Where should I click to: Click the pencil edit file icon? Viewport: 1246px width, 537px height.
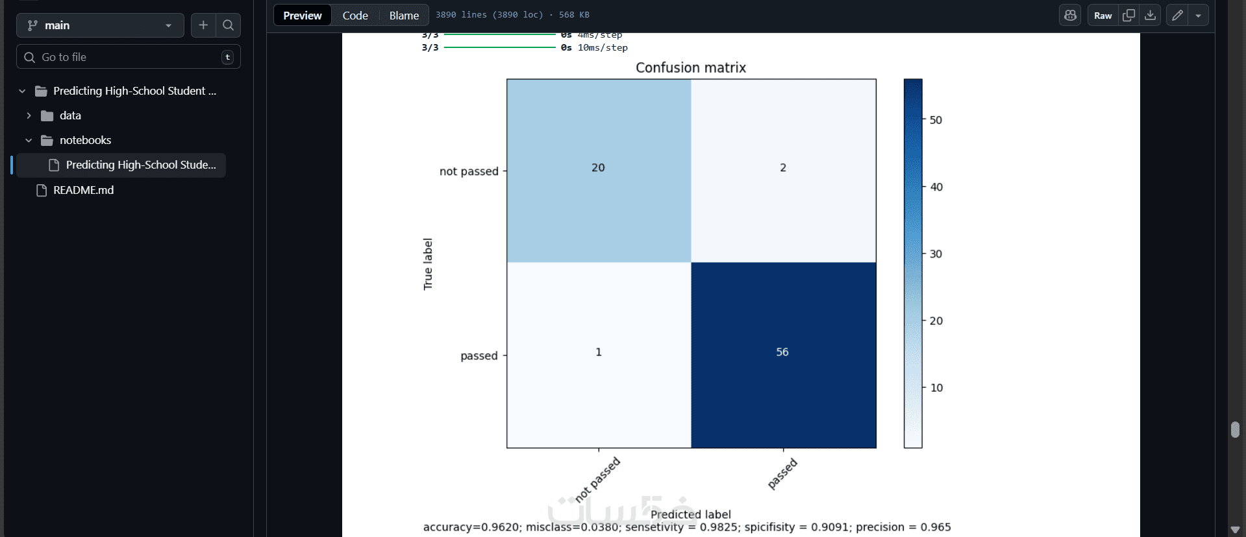click(1177, 16)
